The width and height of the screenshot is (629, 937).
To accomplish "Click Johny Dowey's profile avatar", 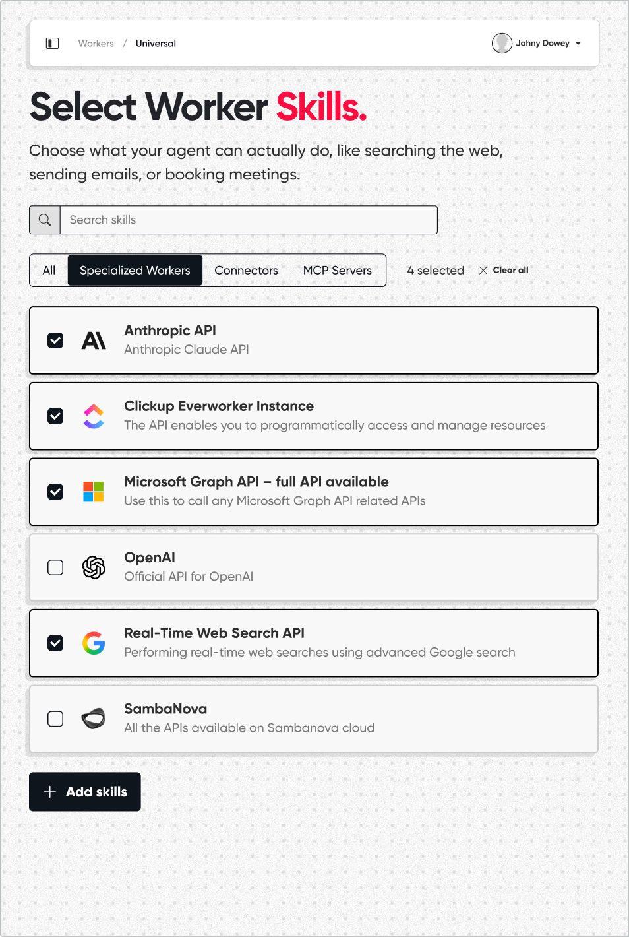I will [x=502, y=44].
